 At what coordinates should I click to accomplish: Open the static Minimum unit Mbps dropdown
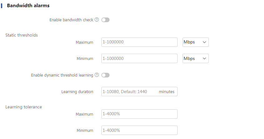(x=195, y=58)
